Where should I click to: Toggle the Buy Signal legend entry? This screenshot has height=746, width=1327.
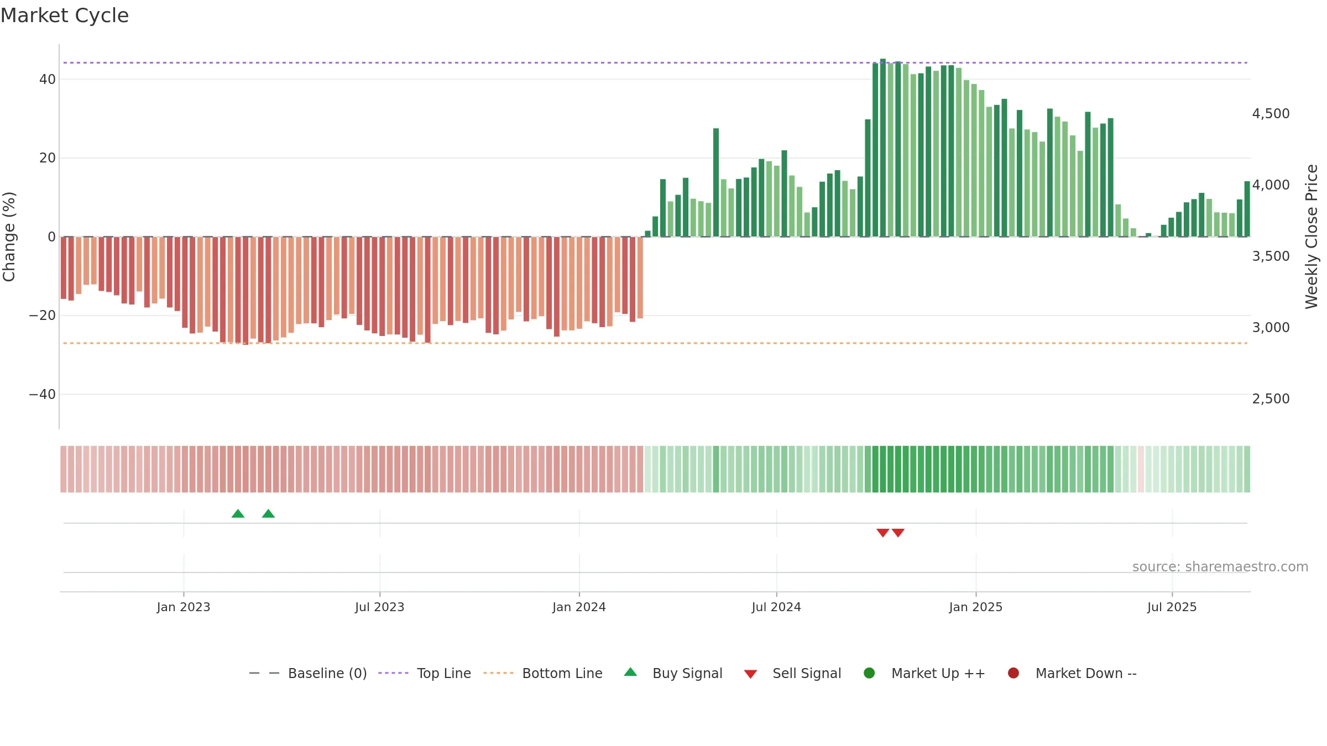673,673
